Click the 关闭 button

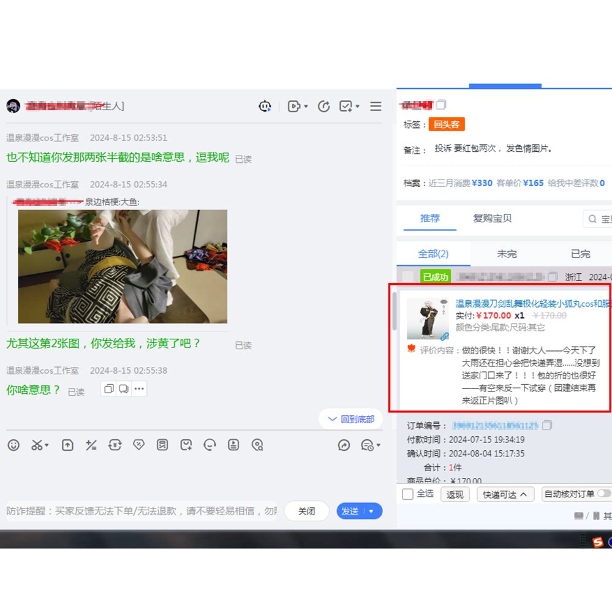(307, 511)
